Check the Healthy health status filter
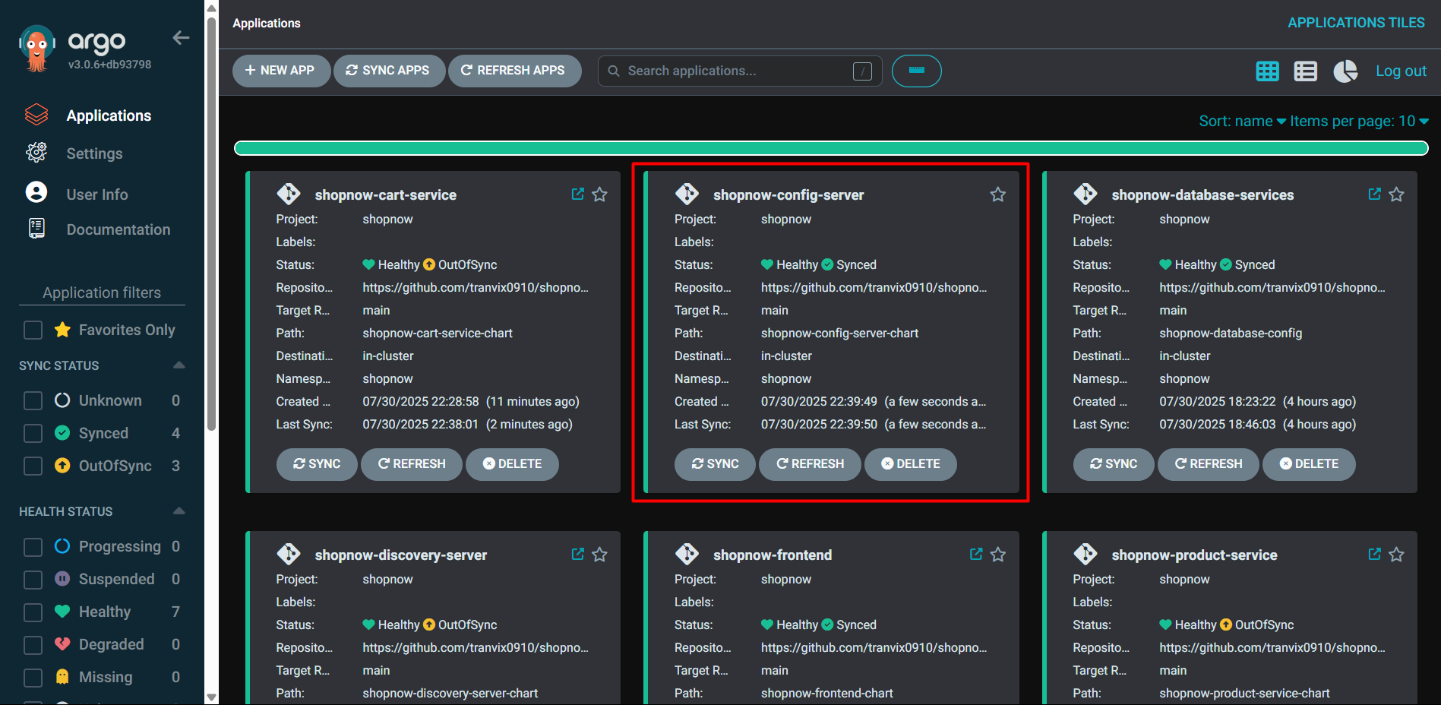Image resolution: width=1441 pixels, height=705 pixels. (x=33, y=612)
